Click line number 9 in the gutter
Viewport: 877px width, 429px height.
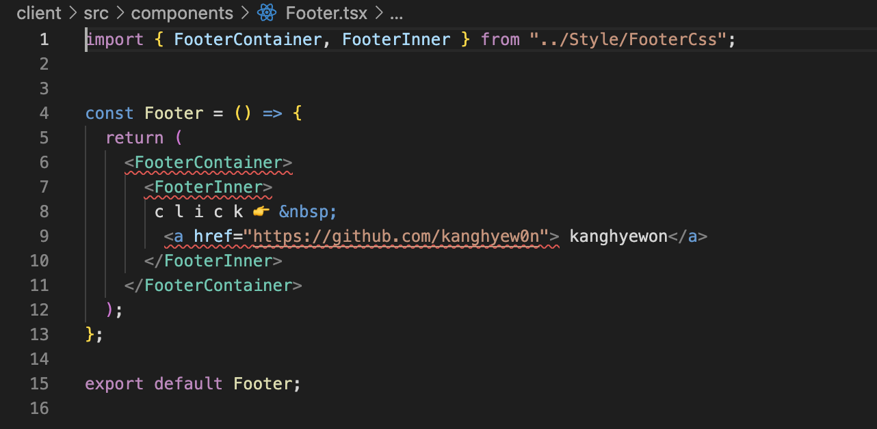tap(44, 236)
